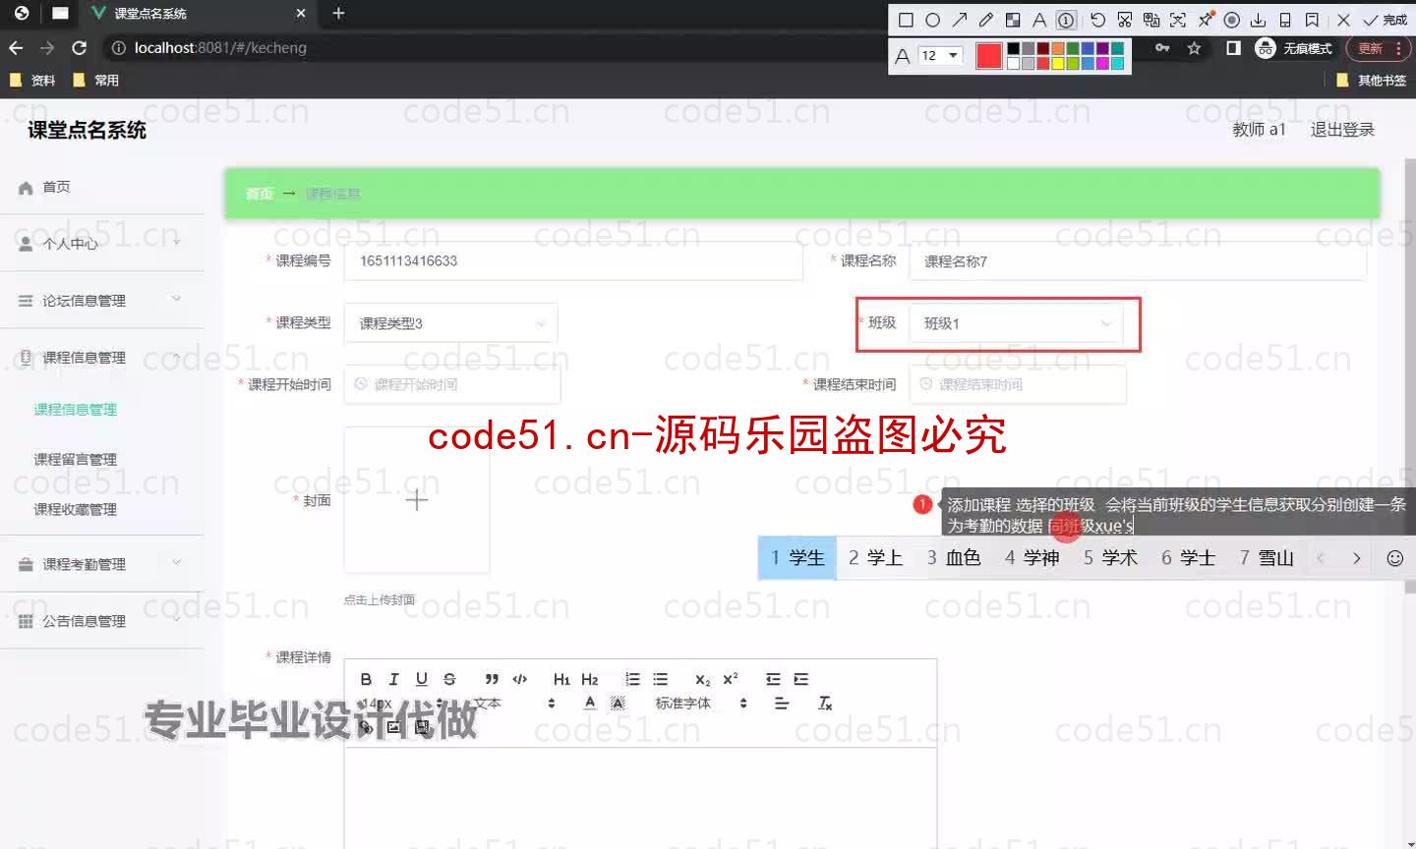The height and width of the screenshot is (849, 1416).
Task: Undo the last annotation
Action: 1097,20
